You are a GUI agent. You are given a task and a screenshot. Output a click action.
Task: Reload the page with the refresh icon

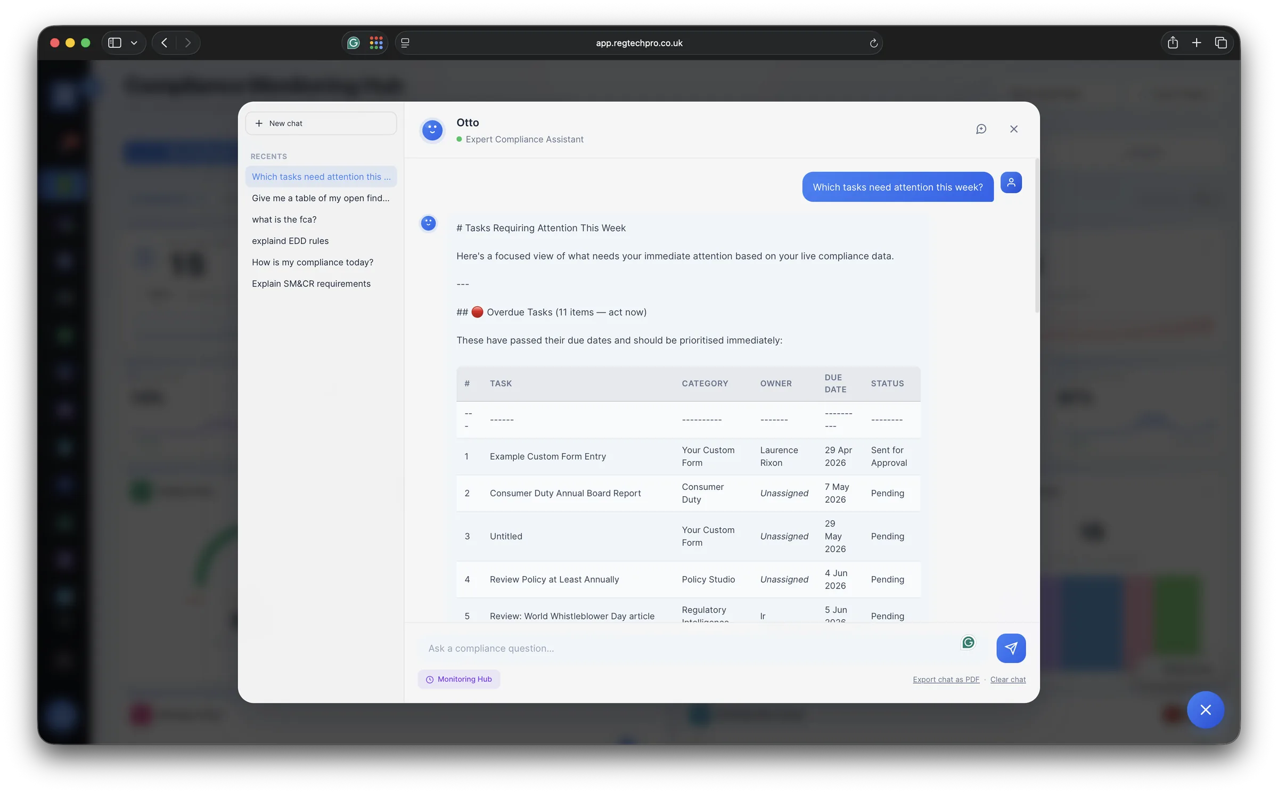click(873, 43)
